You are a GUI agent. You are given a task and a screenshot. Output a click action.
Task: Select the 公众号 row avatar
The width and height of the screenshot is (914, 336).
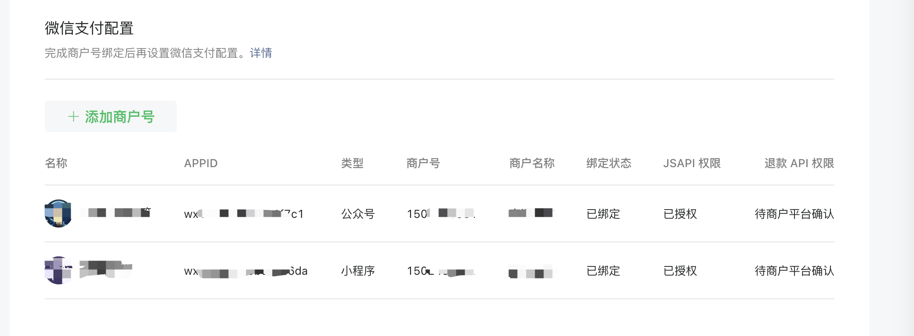click(x=58, y=213)
